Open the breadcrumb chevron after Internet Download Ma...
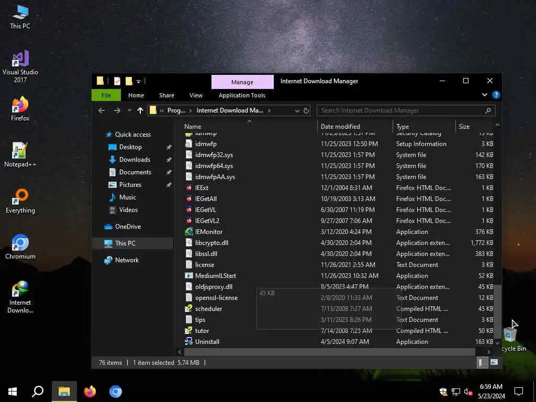536x402 pixels. [270, 110]
